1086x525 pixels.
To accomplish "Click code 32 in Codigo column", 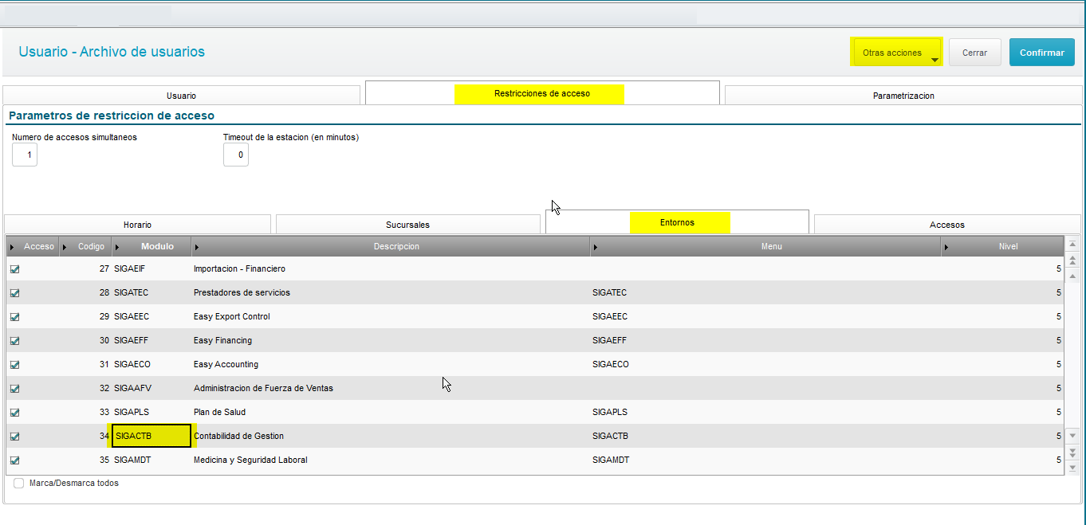I will 104,388.
